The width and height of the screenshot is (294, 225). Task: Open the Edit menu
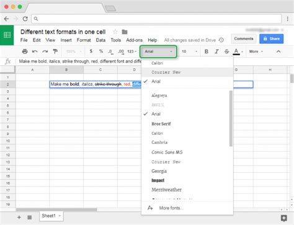[x=37, y=40]
